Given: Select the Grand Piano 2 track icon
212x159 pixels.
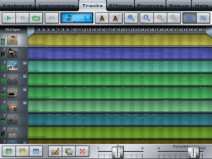Looking at the screenshot, I should click(x=12, y=53).
